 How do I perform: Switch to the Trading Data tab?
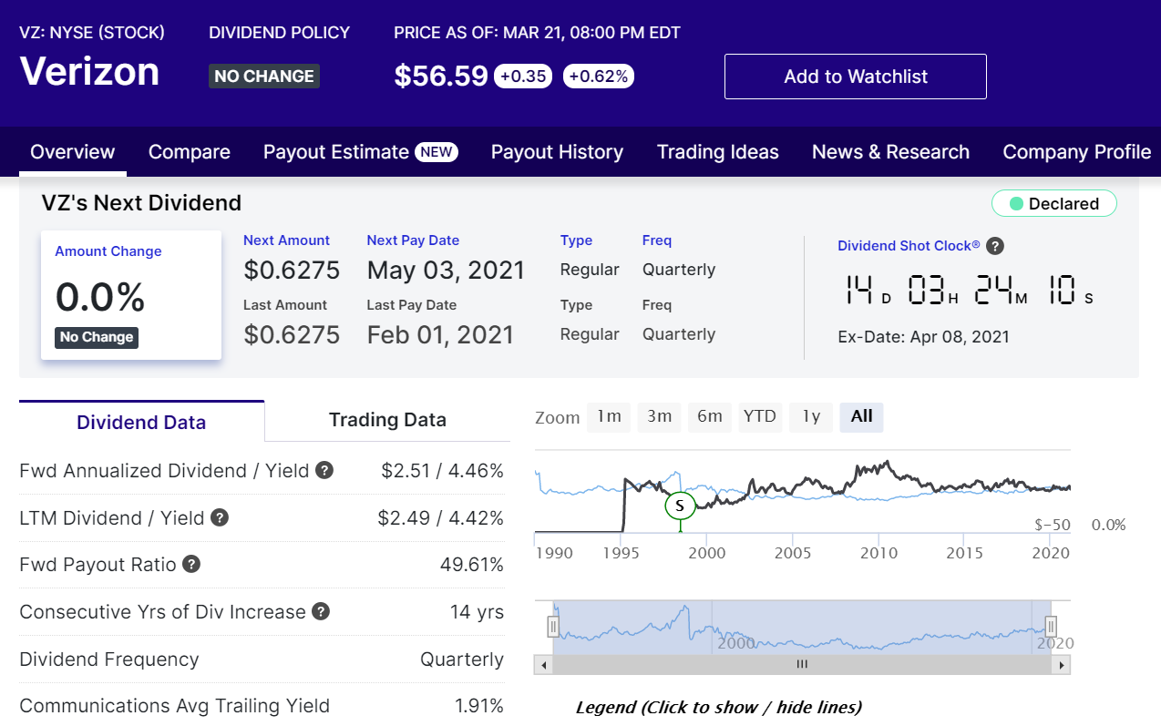pyautogui.click(x=387, y=420)
